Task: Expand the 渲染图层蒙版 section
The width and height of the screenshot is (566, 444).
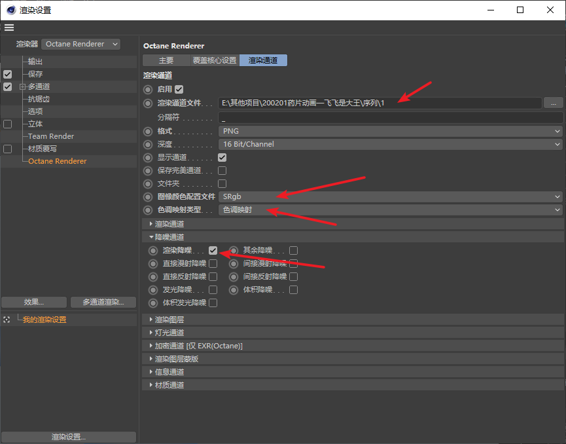Action: click(353, 359)
